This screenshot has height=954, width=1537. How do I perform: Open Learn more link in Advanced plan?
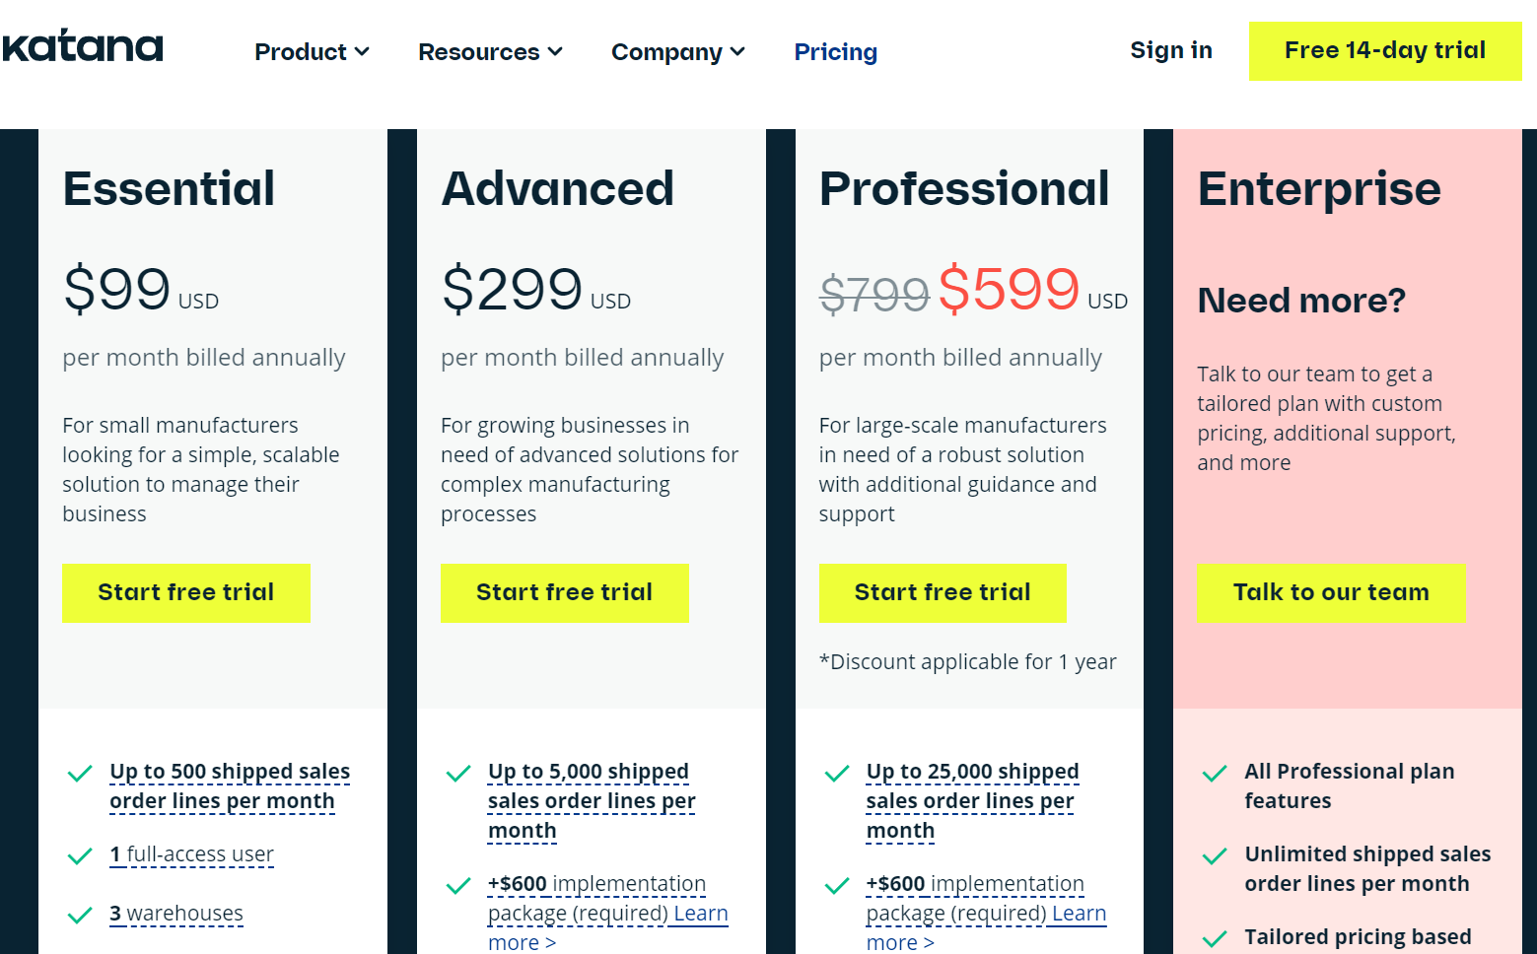pyautogui.click(x=700, y=914)
